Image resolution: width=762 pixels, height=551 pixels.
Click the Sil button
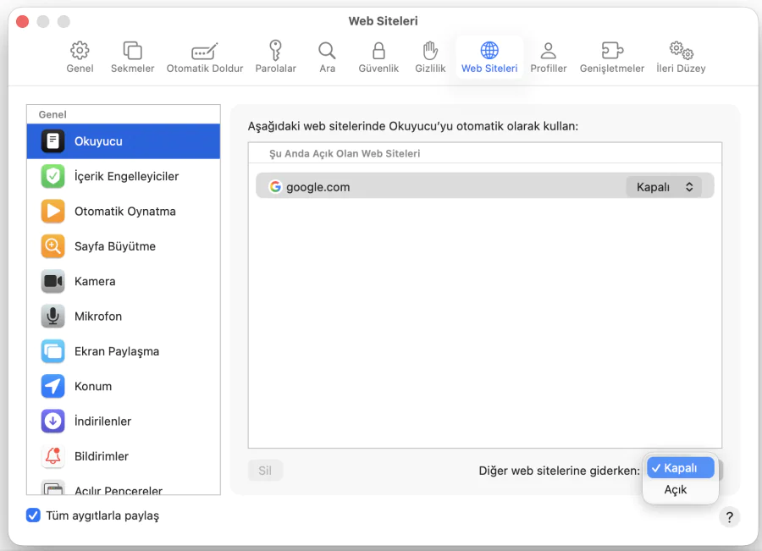click(x=265, y=470)
